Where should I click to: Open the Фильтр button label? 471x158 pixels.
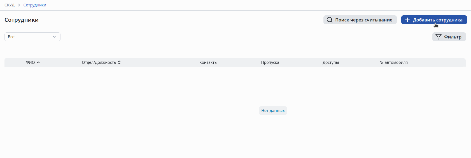(453, 37)
